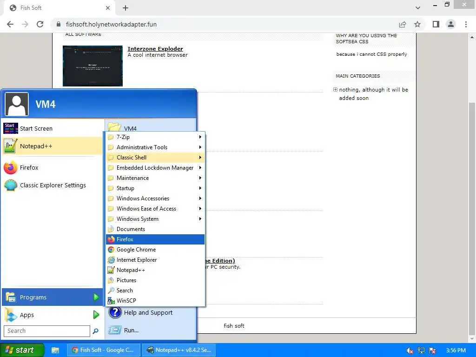Click the share page icon in address bar

click(x=403, y=24)
